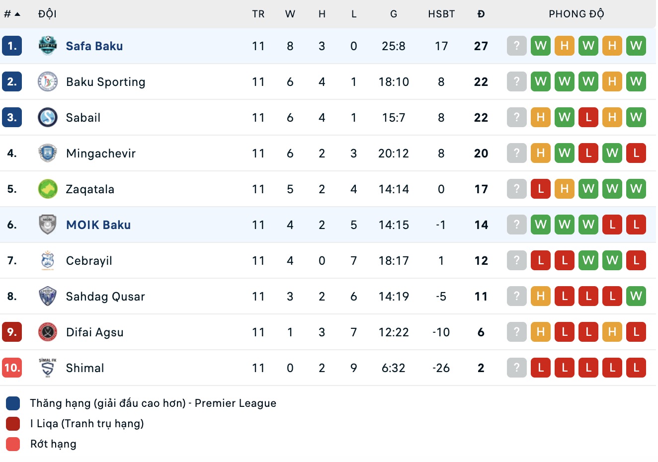The width and height of the screenshot is (658, 462).
Task: Click the red relegation legend swatch for Rớt hạng
Action: [12, 444]
